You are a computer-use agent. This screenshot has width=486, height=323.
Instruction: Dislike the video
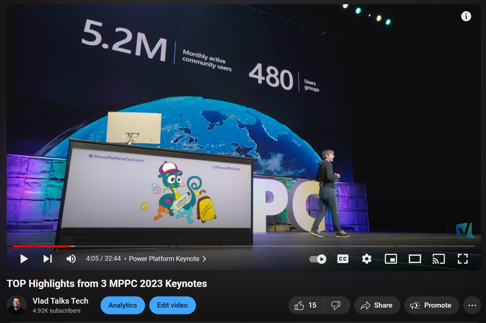click(336, 305)
